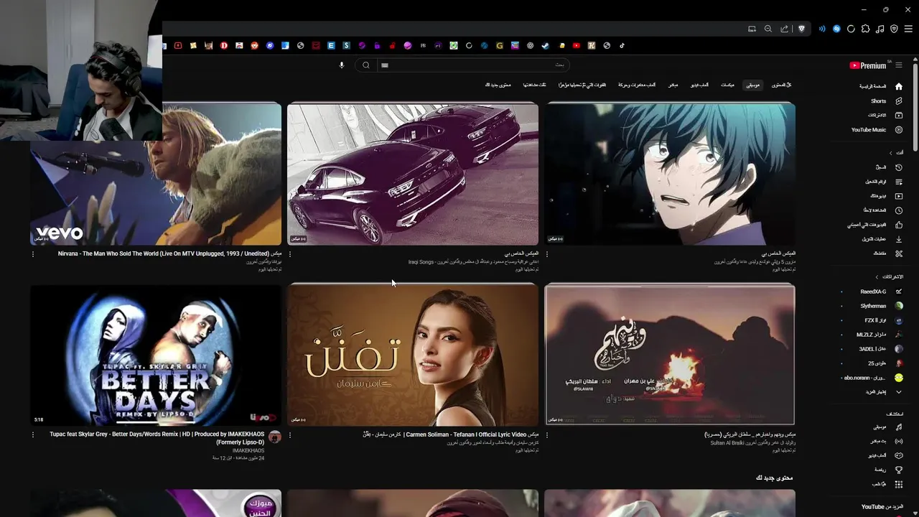Open the browser zoom magnifier icon
The width and height of the screenshot is (919, 517).
768,29
